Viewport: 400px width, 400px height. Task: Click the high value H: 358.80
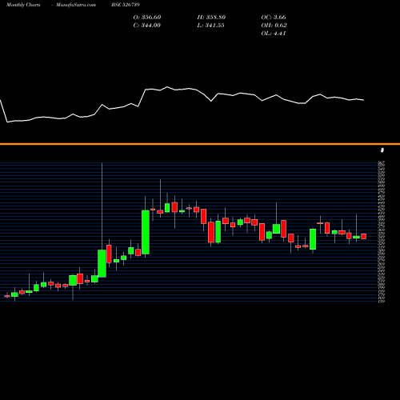point(211,18)
